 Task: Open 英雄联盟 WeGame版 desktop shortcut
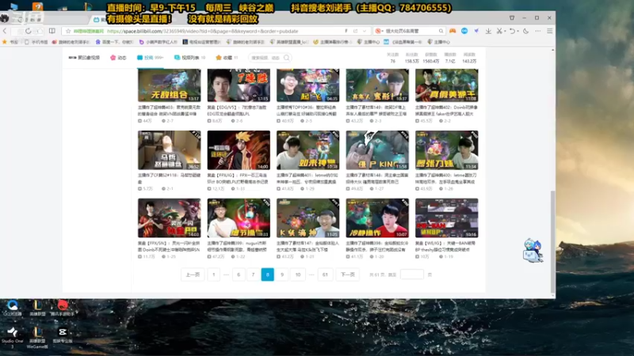(x=37, y=337)
